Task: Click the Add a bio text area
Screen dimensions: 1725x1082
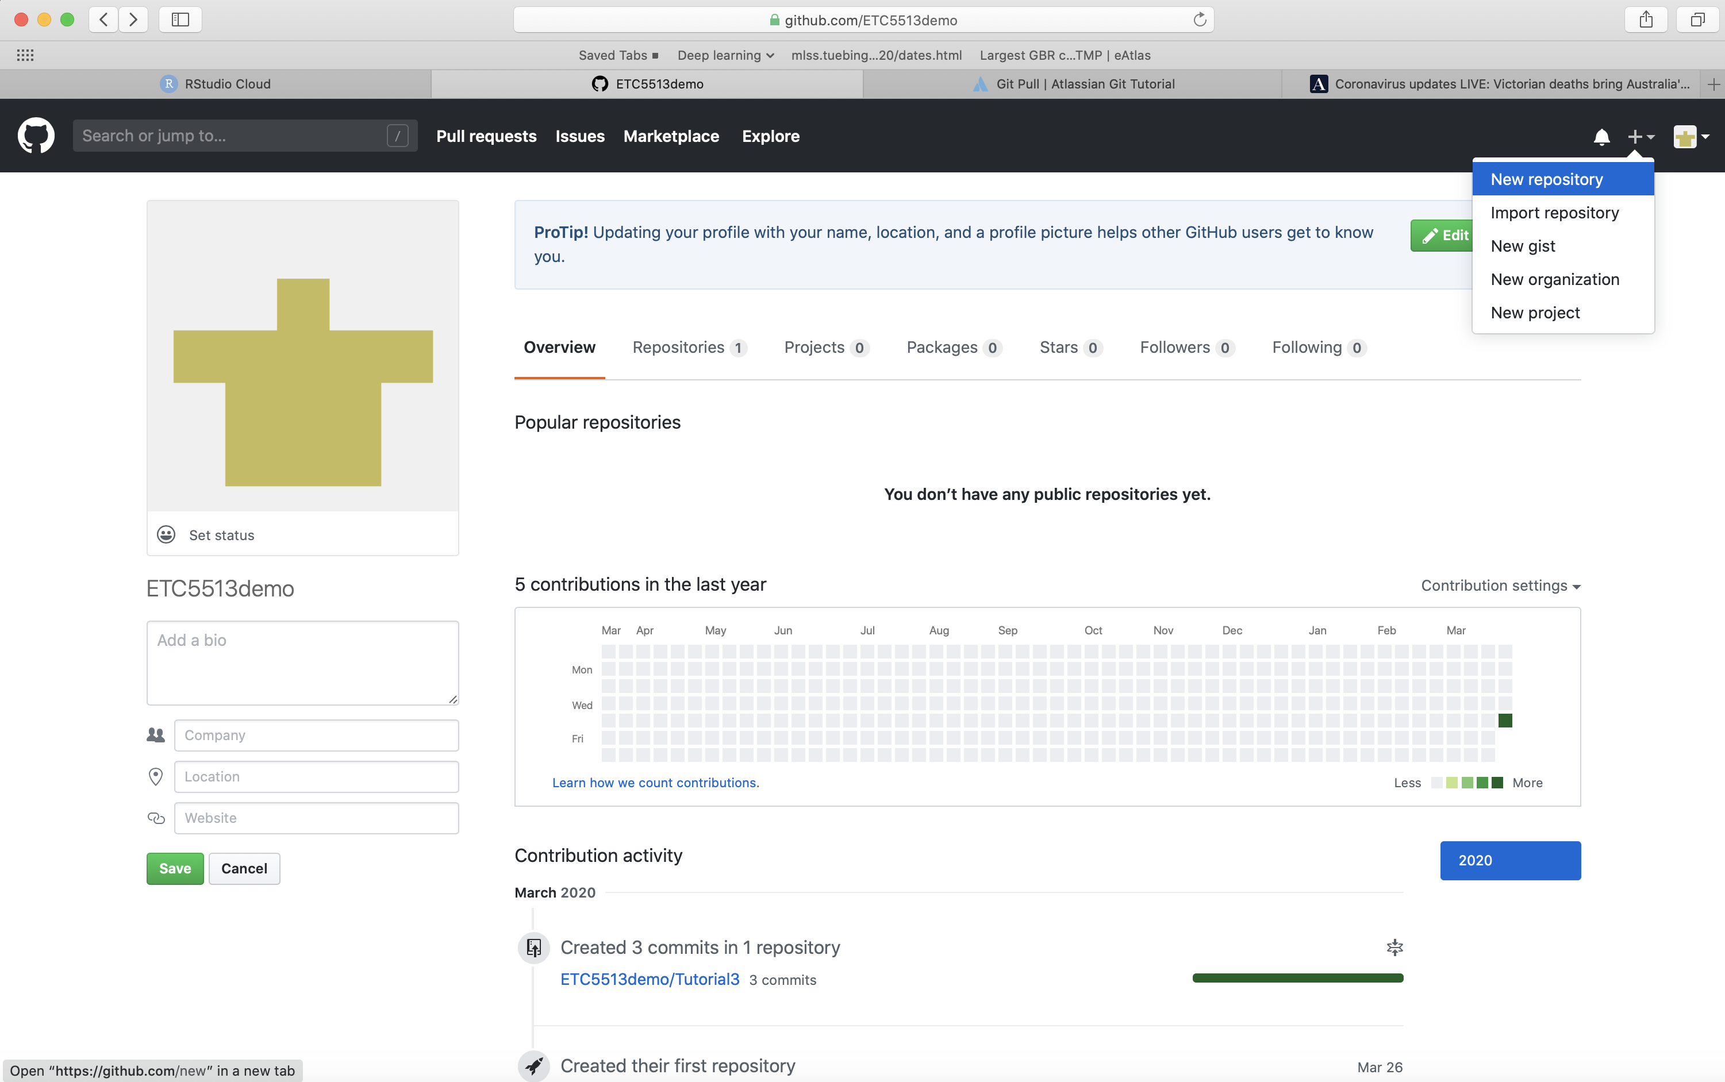Action: click(302, 662)
